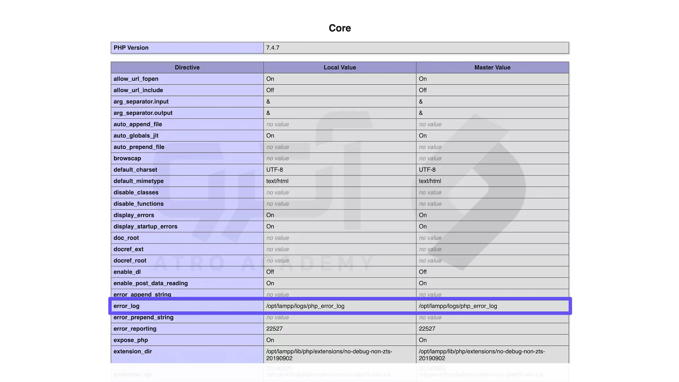679x382 pixels.
Task: Select the display_errors local value On
Action: (x=270, y=215)
